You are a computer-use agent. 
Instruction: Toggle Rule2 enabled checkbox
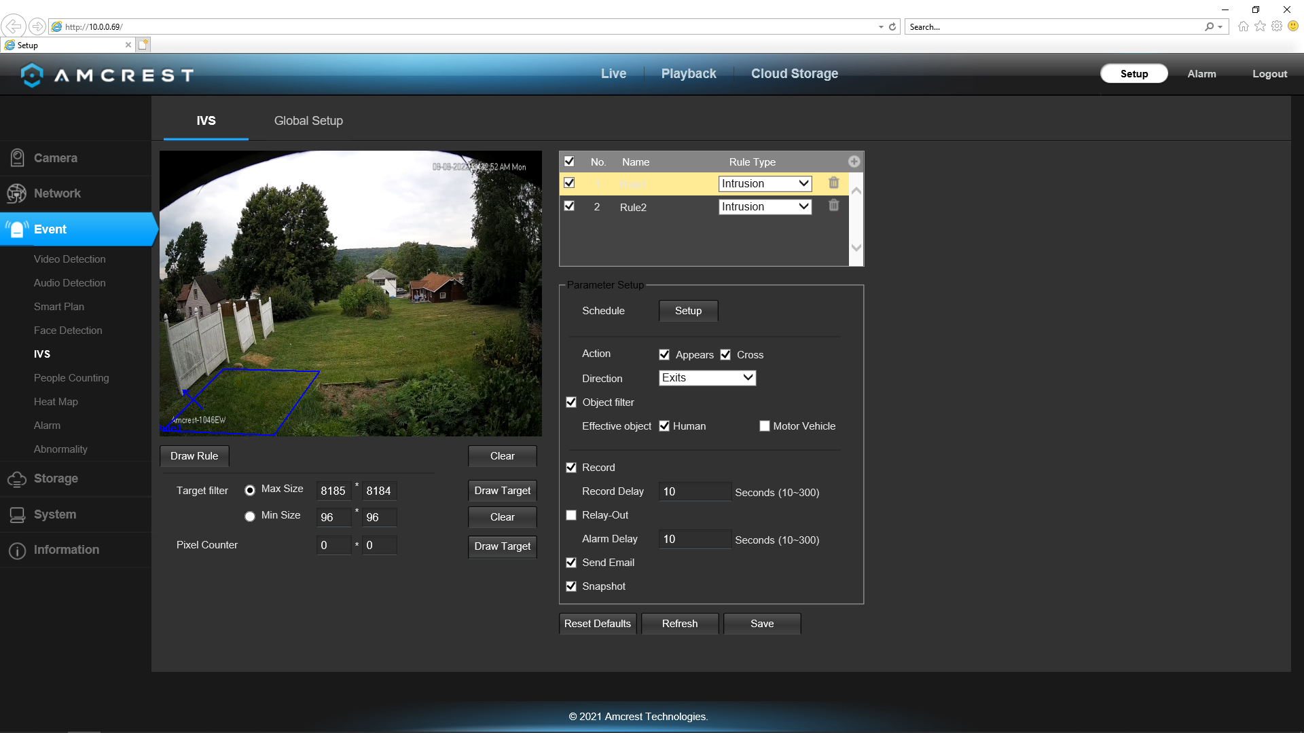(x=569, y=206)
